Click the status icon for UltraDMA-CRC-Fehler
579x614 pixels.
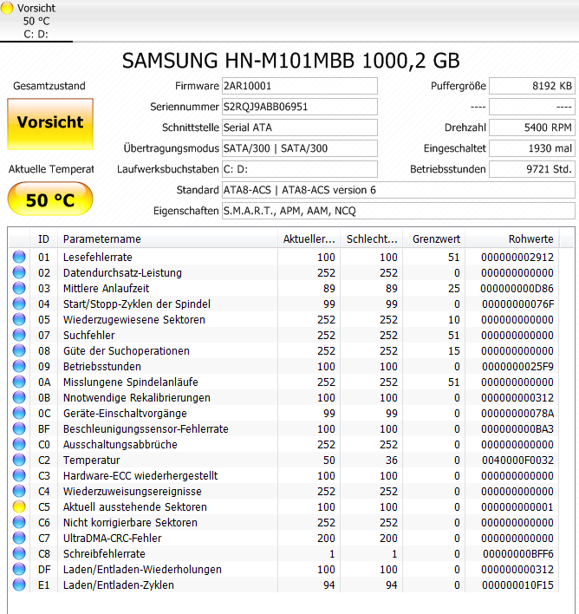click(19, 538)
